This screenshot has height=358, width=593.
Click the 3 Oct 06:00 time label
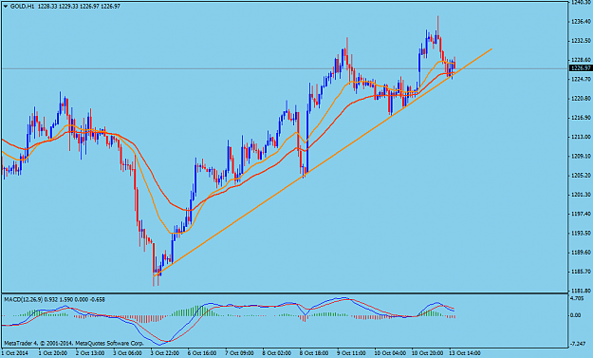click(127, 353)
